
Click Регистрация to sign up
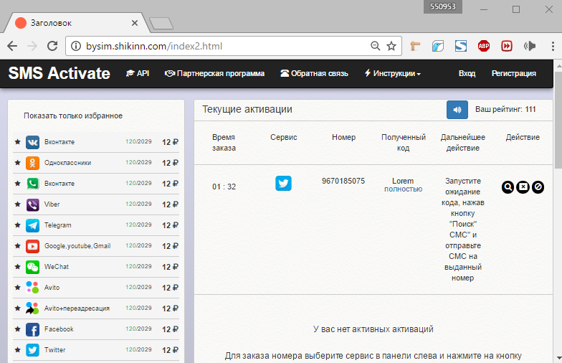point(513,73)
